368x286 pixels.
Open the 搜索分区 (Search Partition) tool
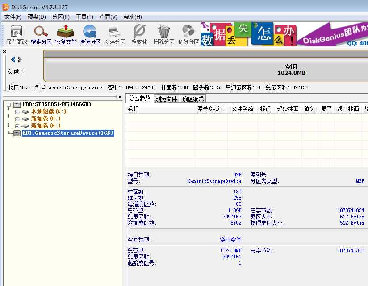[41, 35]
